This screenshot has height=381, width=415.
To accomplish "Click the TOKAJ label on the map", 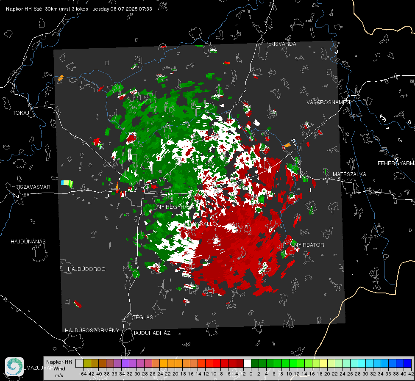I will coord(21,113).
